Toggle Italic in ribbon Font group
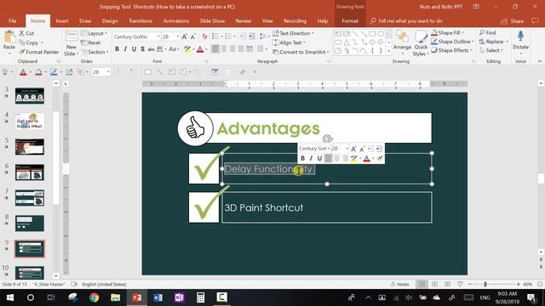This screenshot has height=306, width=545. 125,49
